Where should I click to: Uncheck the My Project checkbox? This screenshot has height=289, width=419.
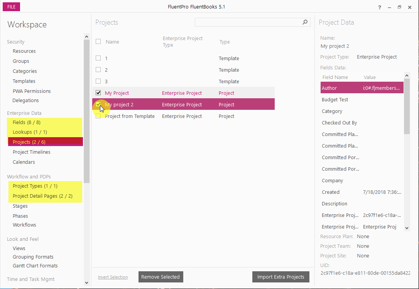(x=98, y=92)
